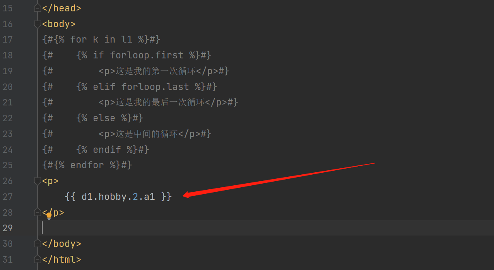The image size is (494, 270).
Task: Click line number 27 in gutter
Action: point(7,197)
